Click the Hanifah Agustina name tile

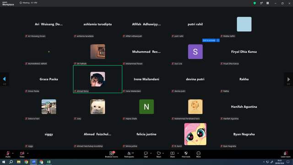(244, 107)
